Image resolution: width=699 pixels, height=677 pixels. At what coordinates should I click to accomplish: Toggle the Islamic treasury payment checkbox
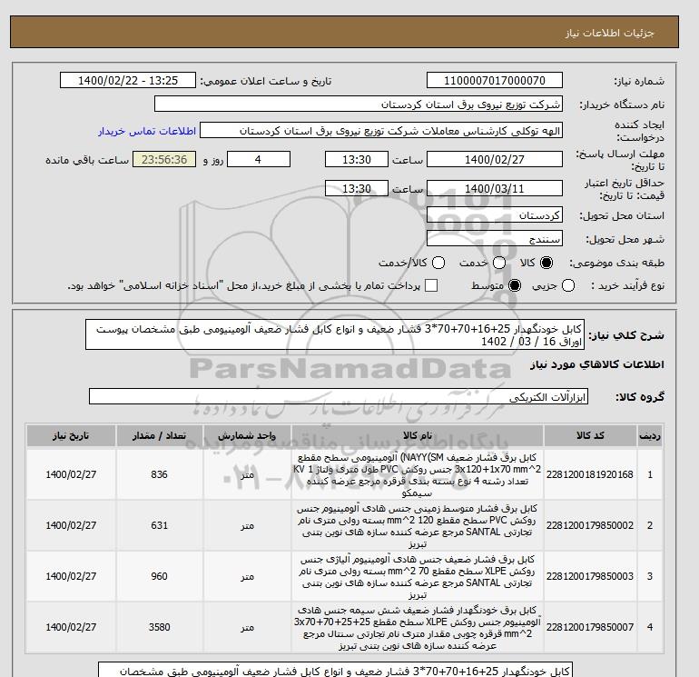click(431, 285)
